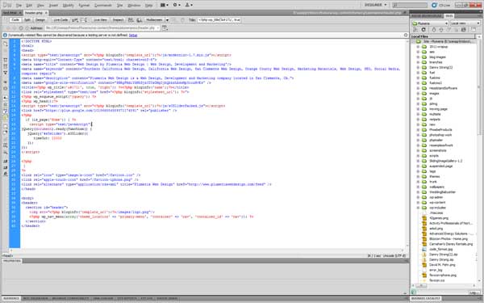
Task: Click the Expand All icon
Action: (6, 73)
